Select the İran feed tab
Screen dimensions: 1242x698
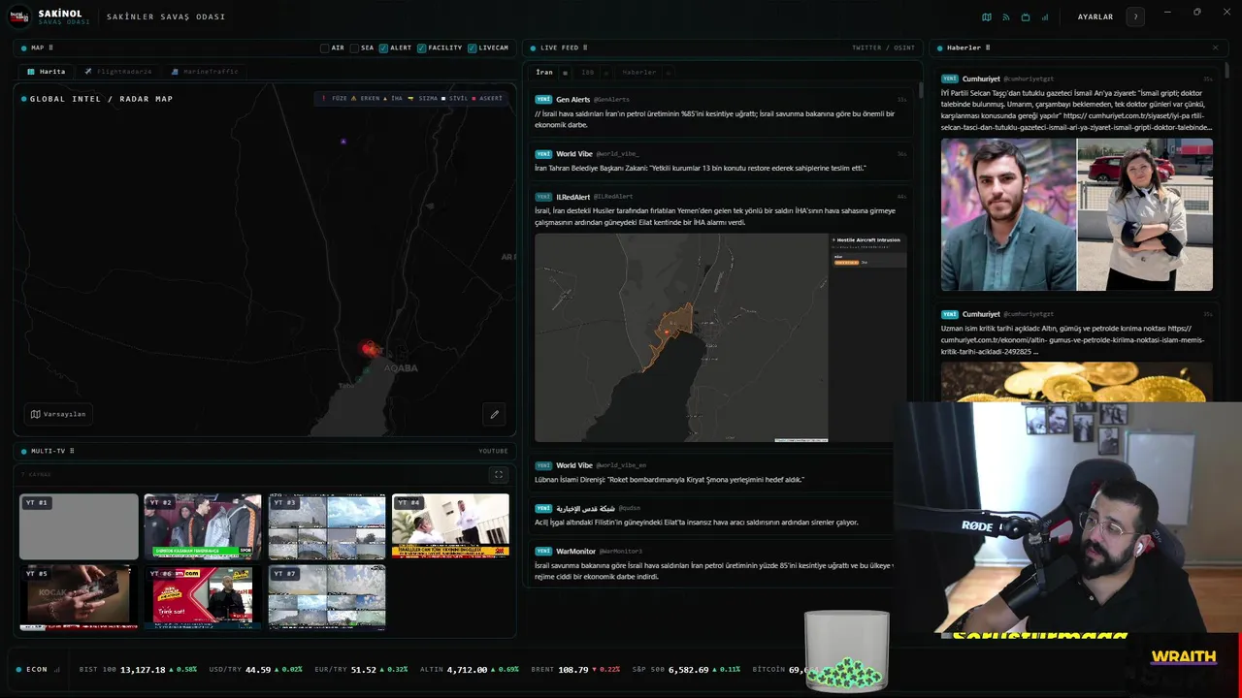544,73
